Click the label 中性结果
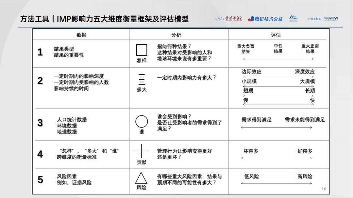Image resolution: width=353 pixels, height=198 pixels. [x=278, y=49]
